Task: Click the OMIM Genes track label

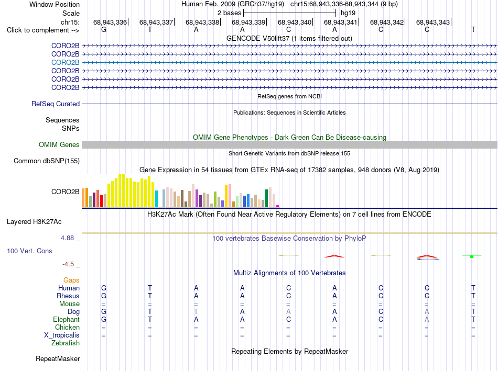Action: coord(59,144)
